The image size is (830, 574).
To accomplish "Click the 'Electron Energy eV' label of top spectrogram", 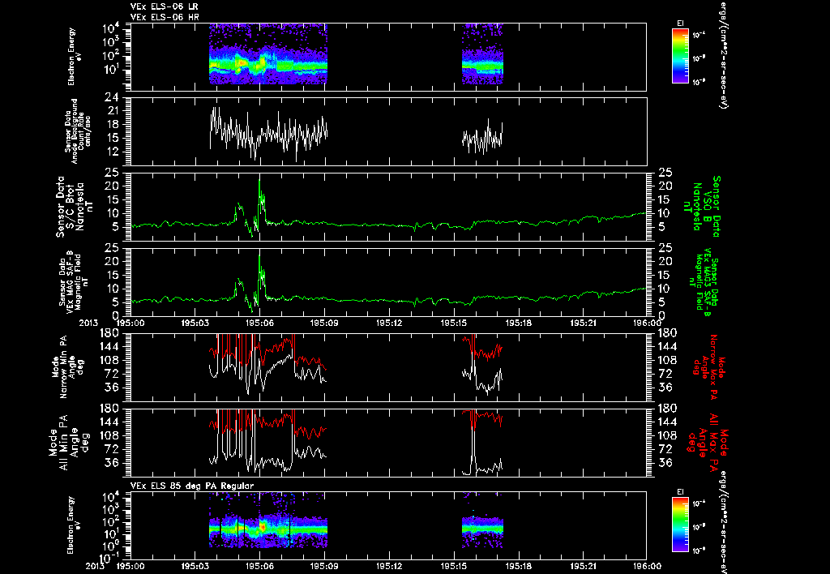I will [75, 57].
